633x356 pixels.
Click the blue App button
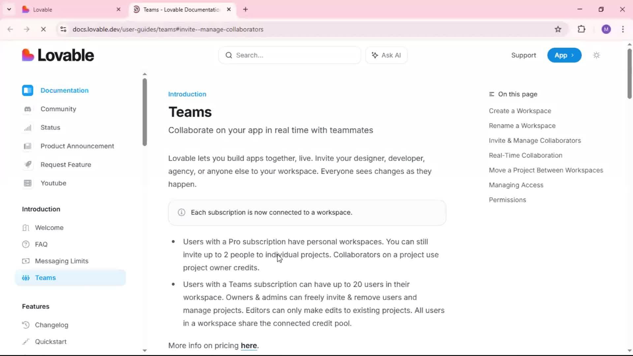564,55
